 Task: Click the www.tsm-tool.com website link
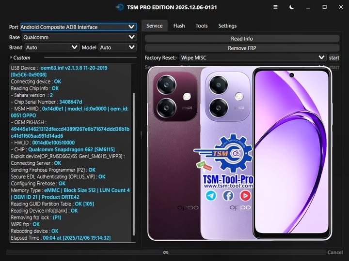pos(228,187)
